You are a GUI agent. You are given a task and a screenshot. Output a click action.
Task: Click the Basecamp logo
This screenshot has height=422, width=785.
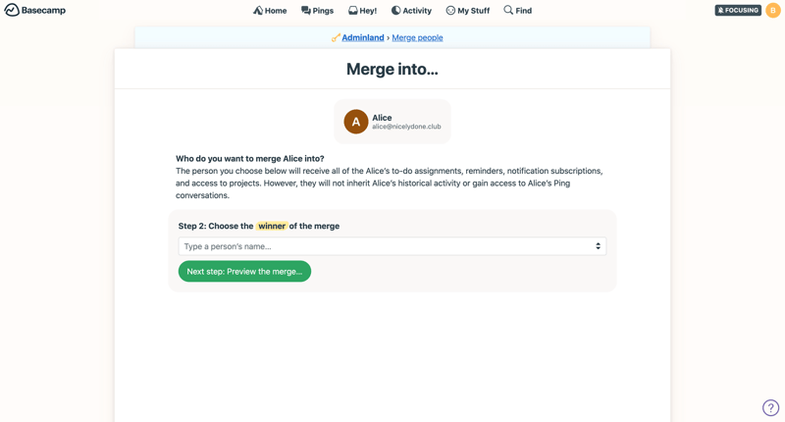pyautogui.click(x=35, y=10)
